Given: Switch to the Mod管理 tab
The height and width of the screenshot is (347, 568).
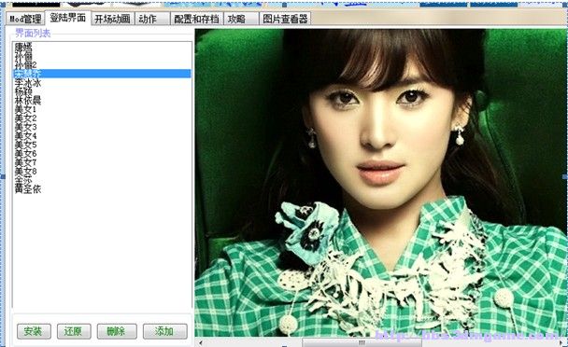Looking at the screenshot, I should 25,19.
